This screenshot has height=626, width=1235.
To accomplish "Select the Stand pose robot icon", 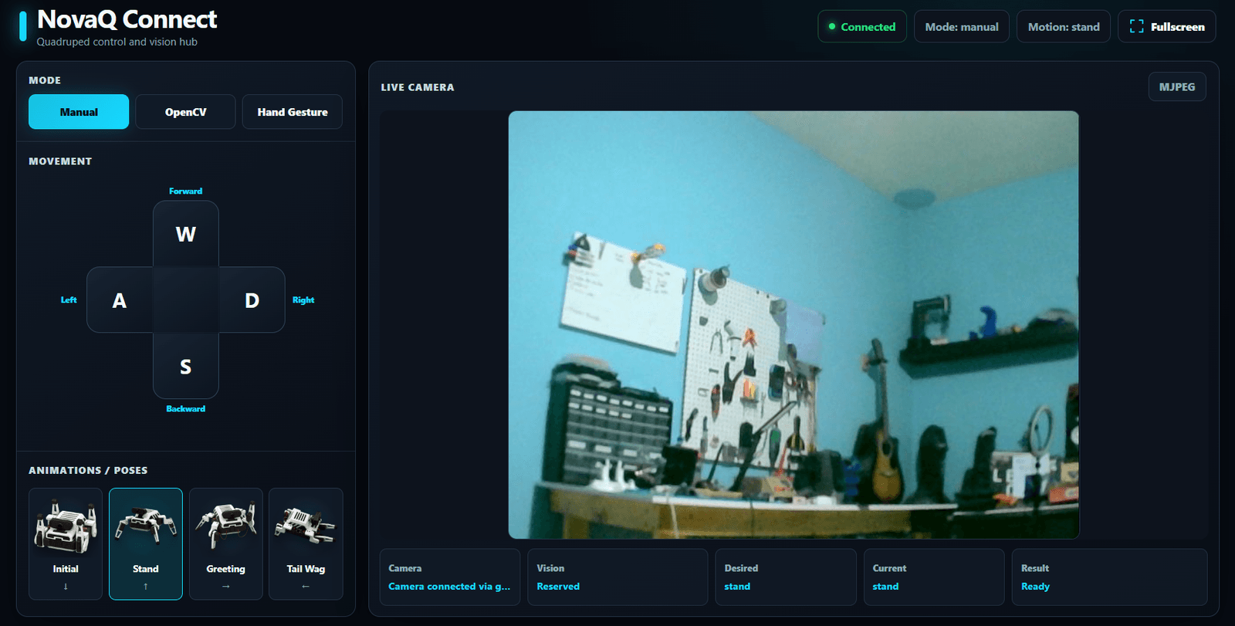I will click(146, 526).
